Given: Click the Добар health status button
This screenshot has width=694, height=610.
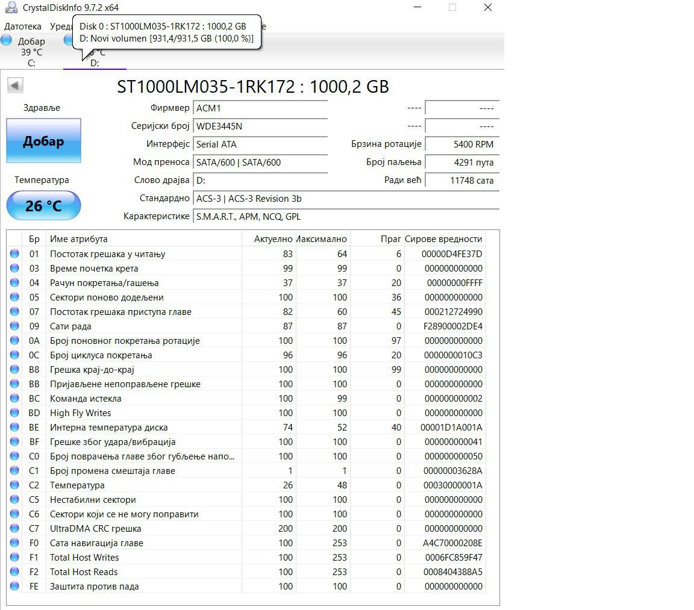Looking at the screenshot, I should [x=43, y=140].
